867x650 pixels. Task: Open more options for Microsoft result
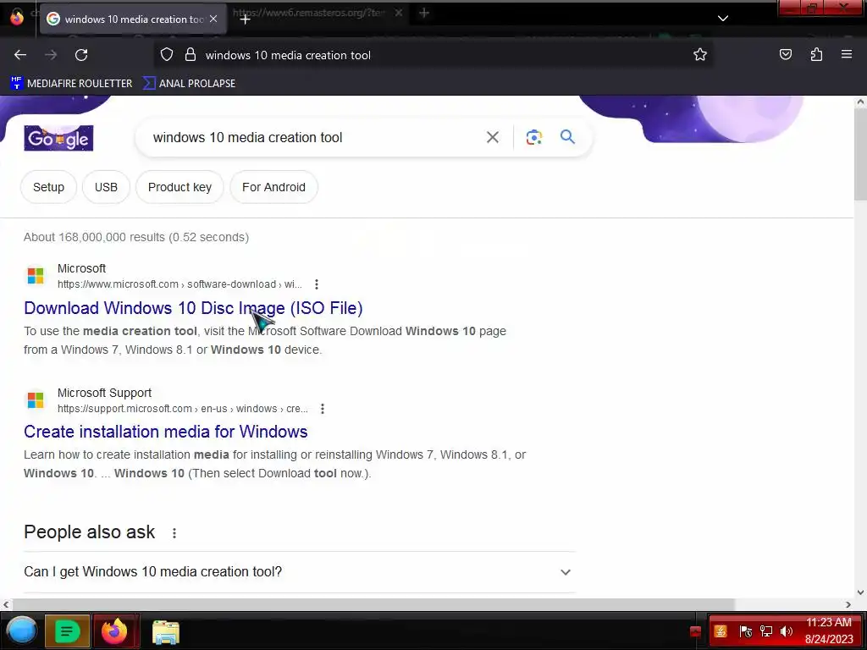point(317,284)
